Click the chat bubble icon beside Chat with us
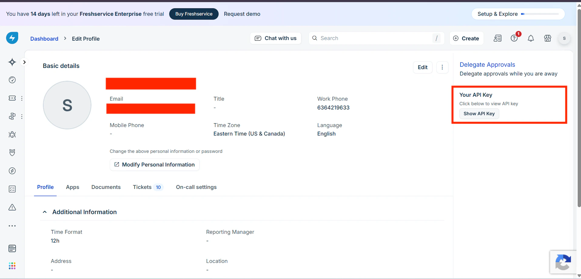 [258, 38]
